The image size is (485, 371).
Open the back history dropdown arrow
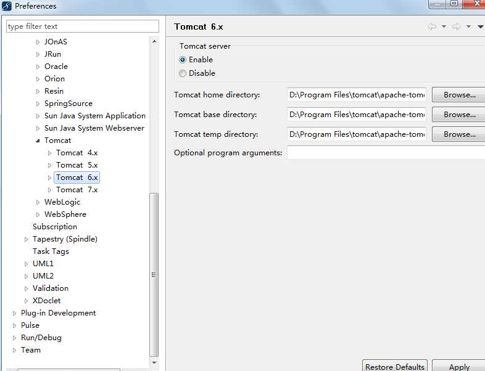click(x=444, y=26)
